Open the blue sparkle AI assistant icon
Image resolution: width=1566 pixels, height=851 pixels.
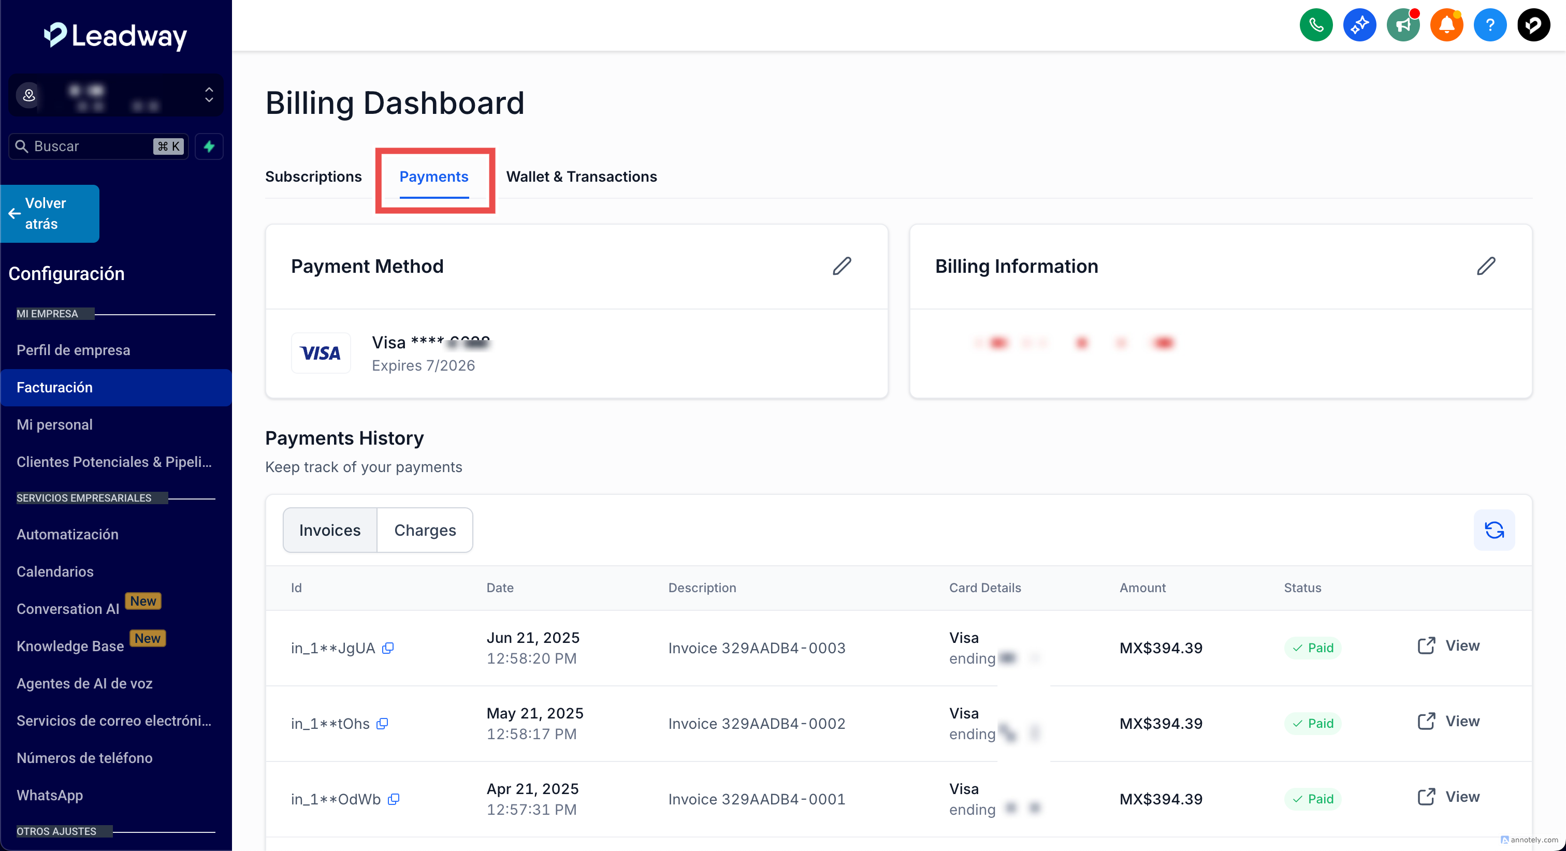point(1359,25)
